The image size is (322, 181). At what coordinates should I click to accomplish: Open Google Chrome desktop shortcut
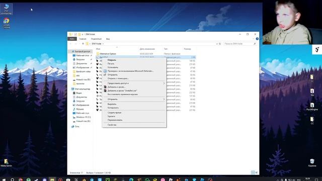pyautogui.click(x=7, y=23)
